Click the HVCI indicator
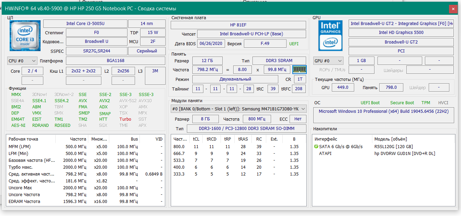Viewport: 461px width, 216px height. pyautogui.click(x=443, y=103)
